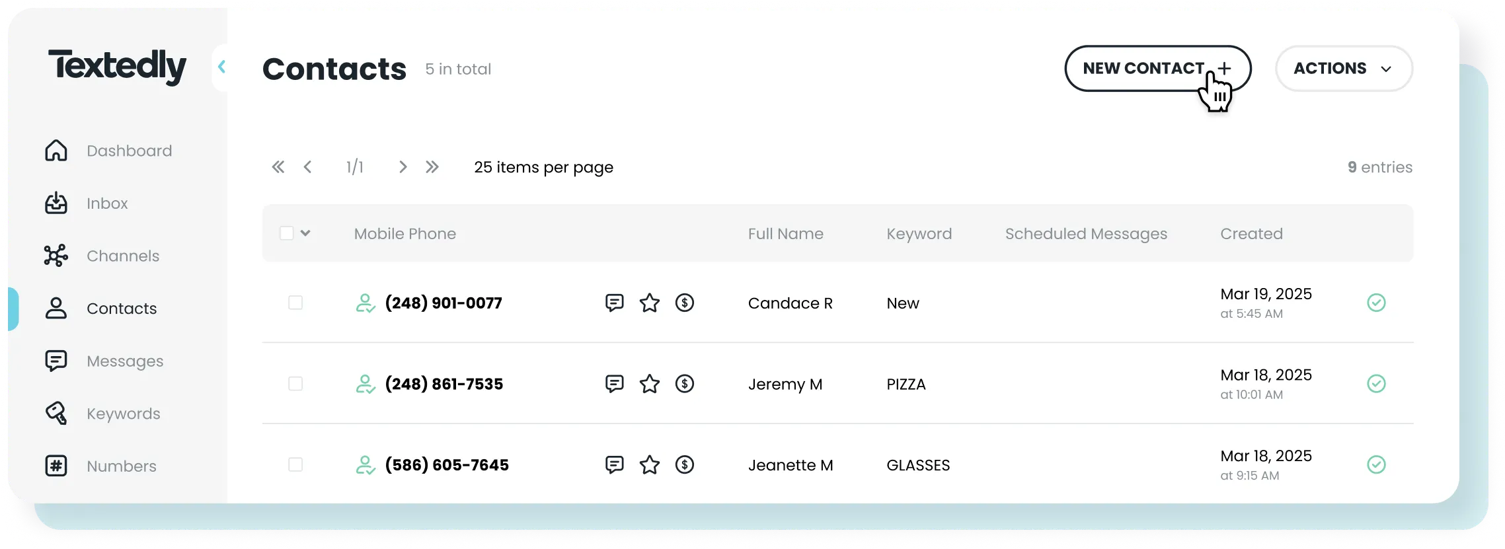
Task: Click subscriber icon beside (248) 901-0077
Action: point(366,303)
